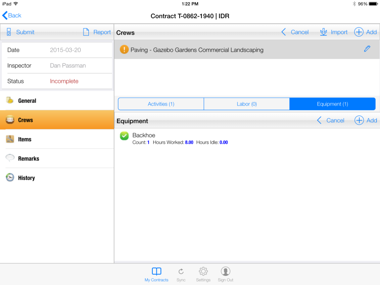This screenshot has height=285, width=380.
Task: Tap the Import download icon in Crews
Action: tap(323, 32)
